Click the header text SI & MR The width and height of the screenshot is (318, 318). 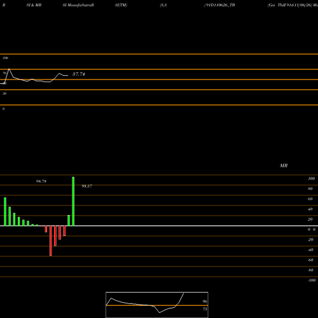point(34,5)
